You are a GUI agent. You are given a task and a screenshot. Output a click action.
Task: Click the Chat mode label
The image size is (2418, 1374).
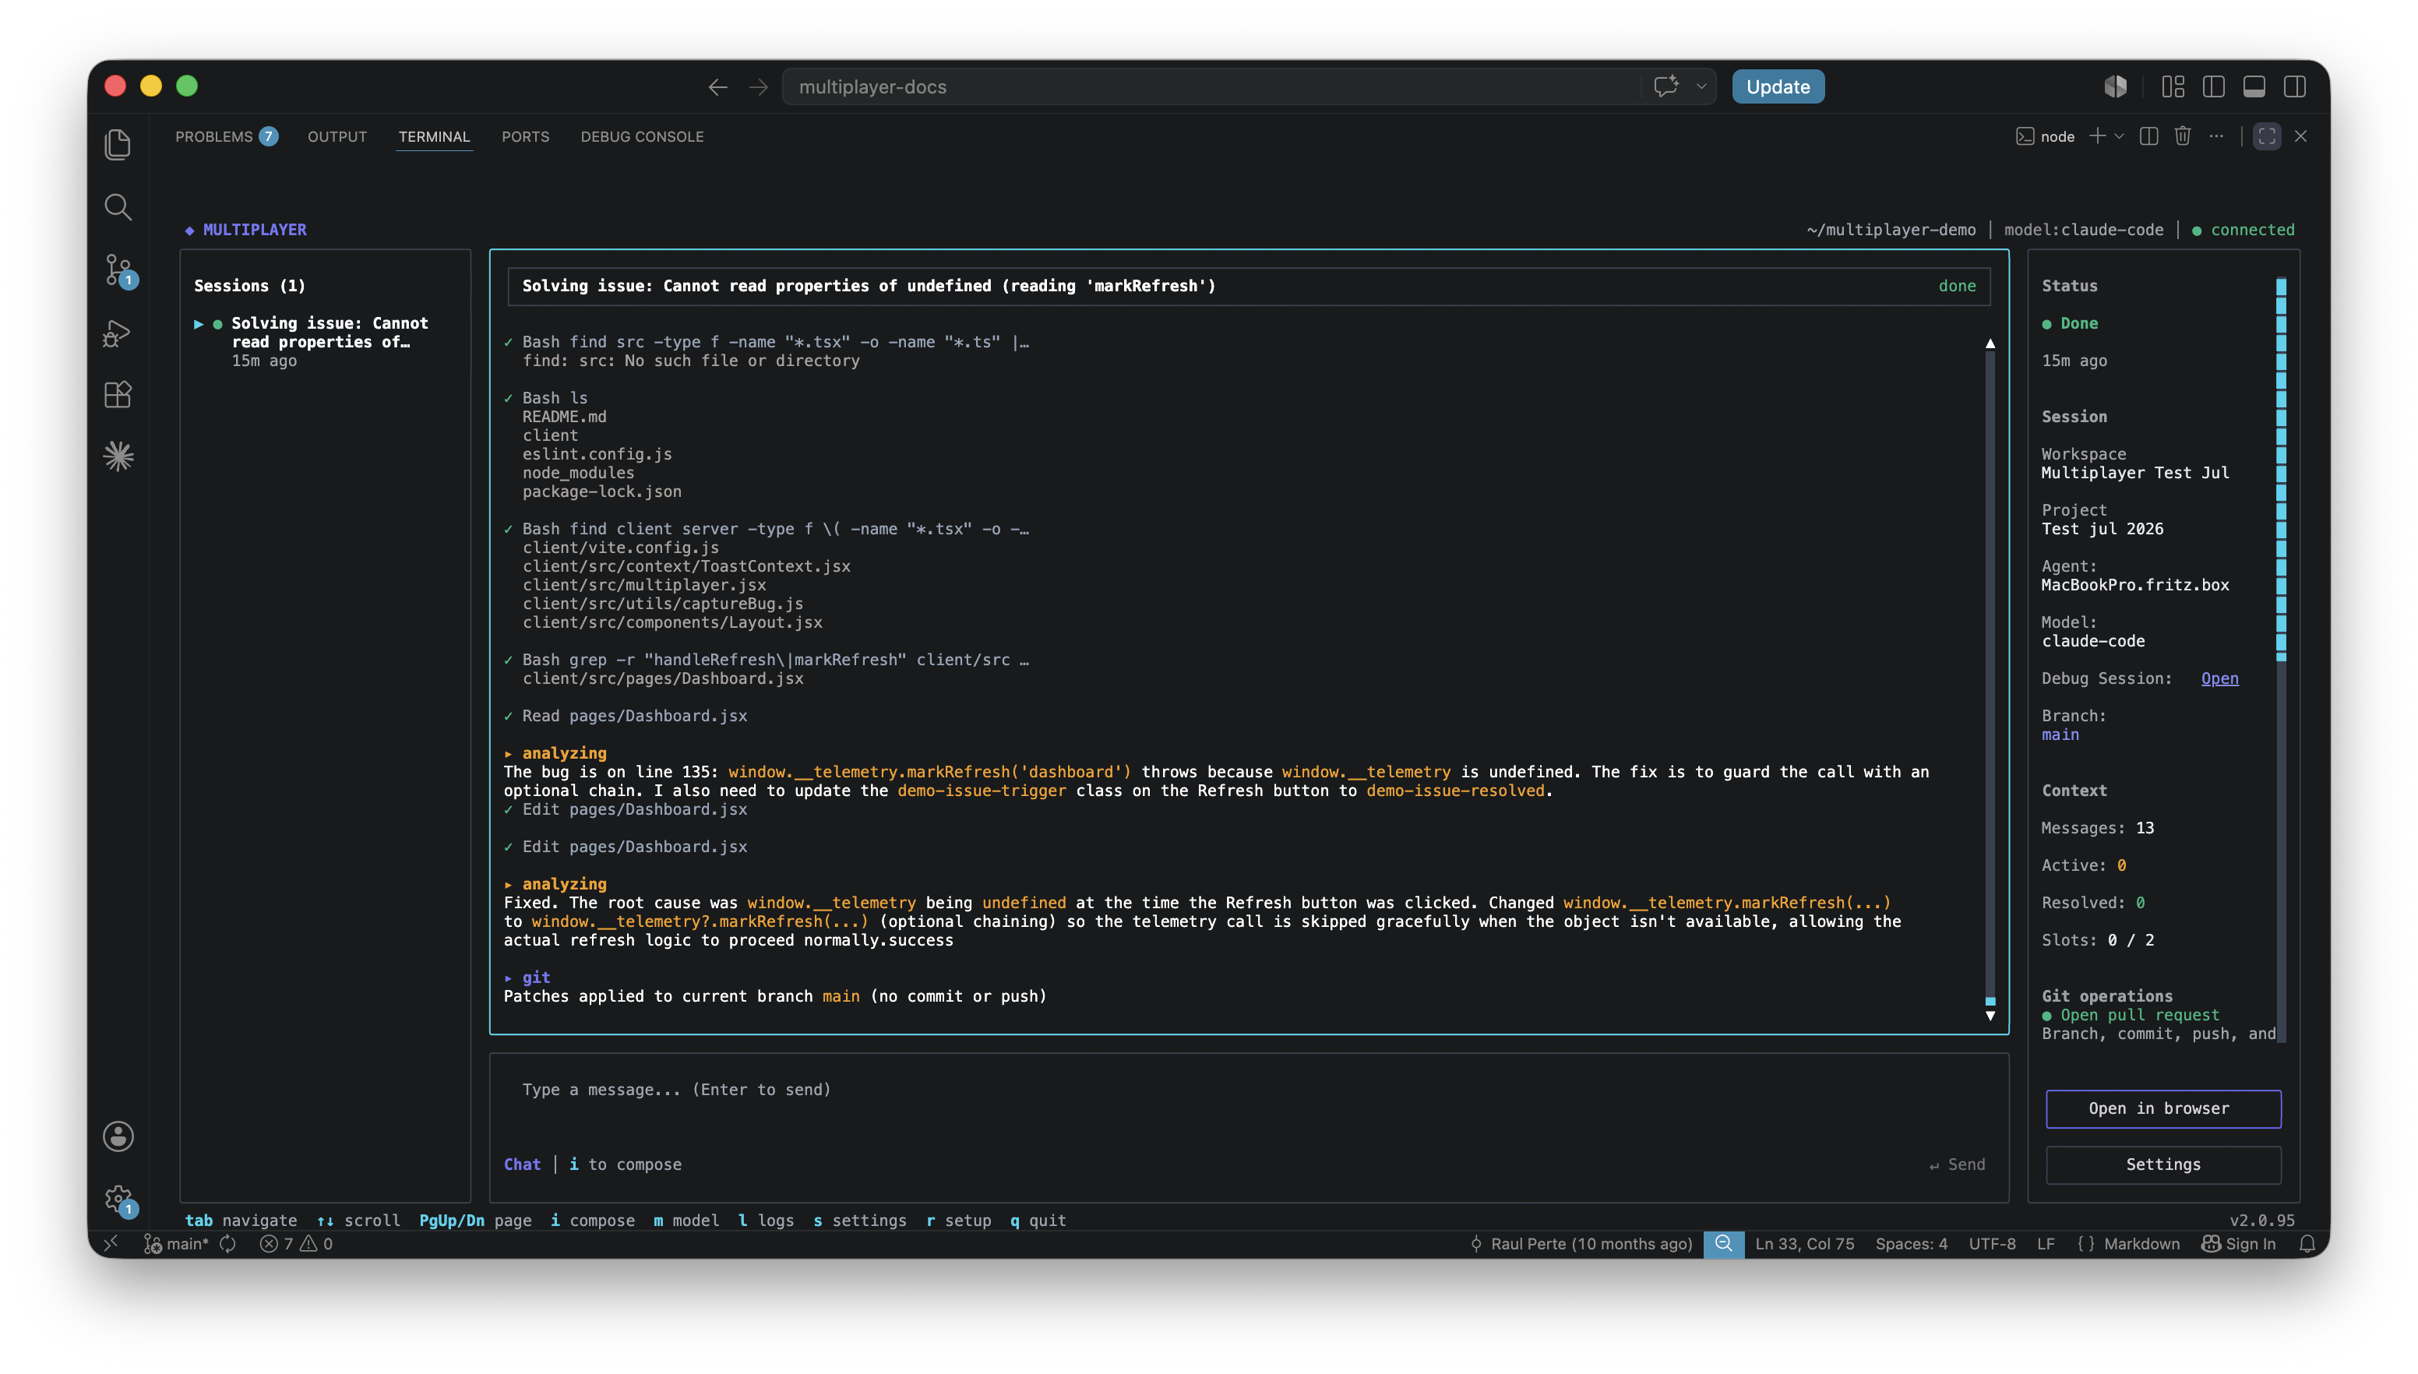coord(522,1164)
